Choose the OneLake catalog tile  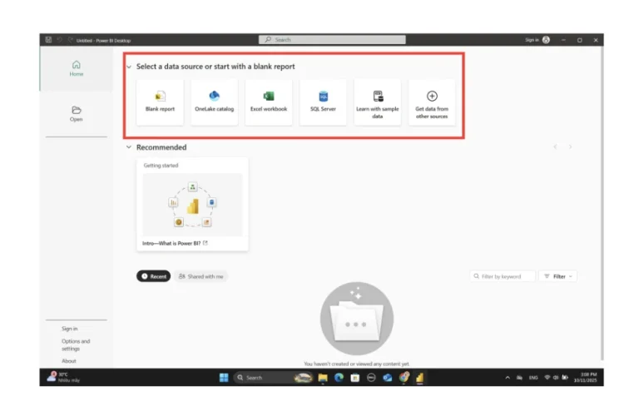(215, 102)
